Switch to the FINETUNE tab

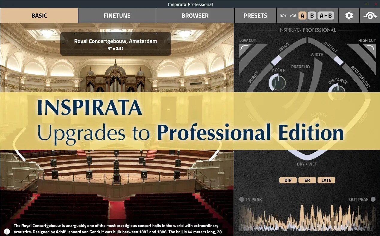[117, 16]
